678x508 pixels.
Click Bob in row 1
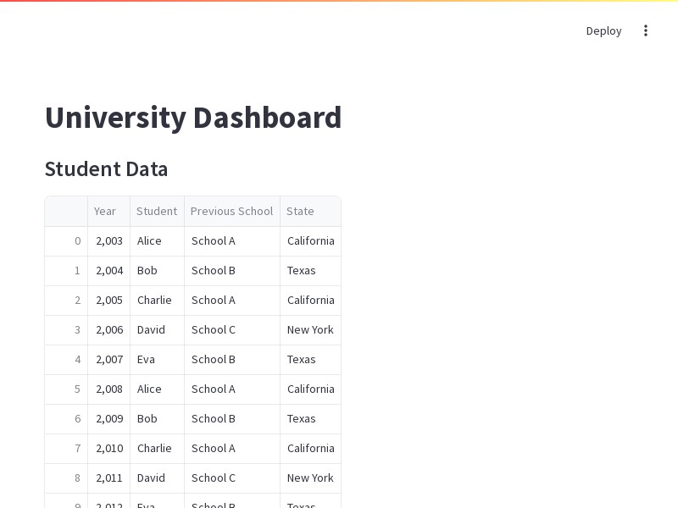158,271
